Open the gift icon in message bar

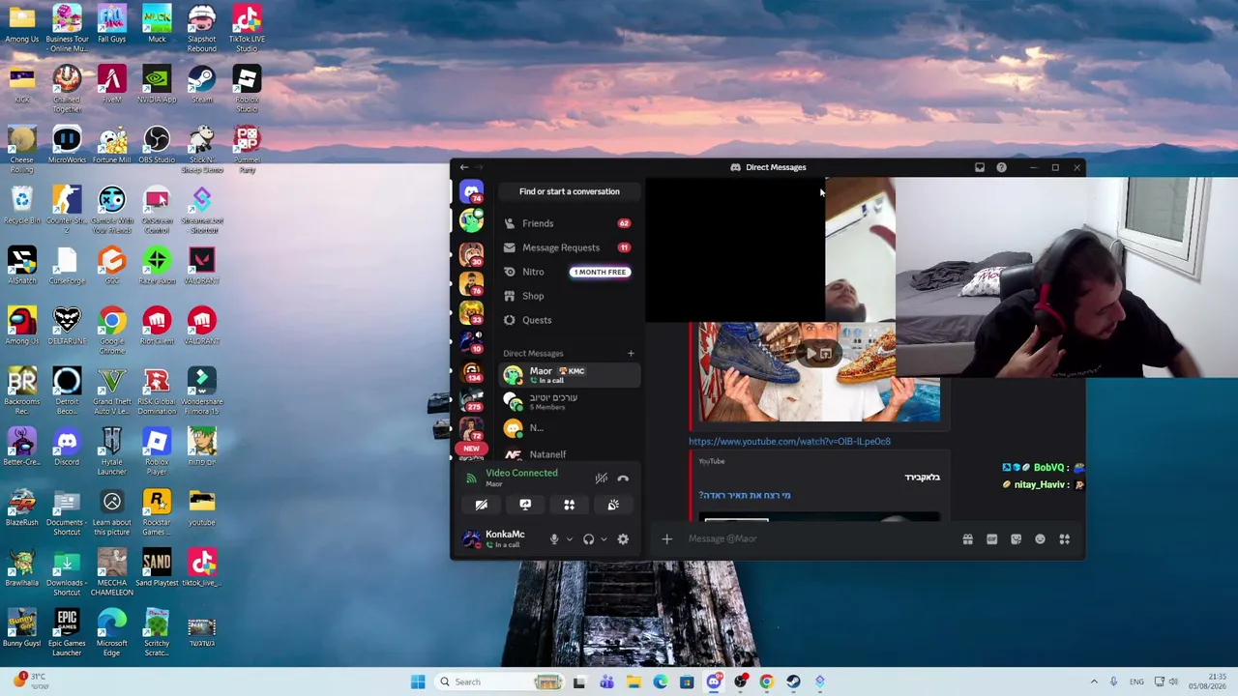click(967, 539)
